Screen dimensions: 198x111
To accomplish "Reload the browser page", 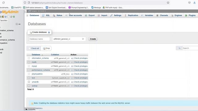I will pos(3,3).
